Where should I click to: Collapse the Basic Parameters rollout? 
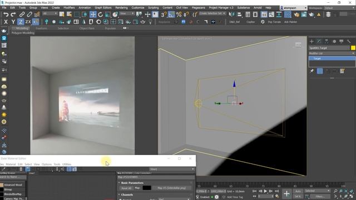point(132,183)
